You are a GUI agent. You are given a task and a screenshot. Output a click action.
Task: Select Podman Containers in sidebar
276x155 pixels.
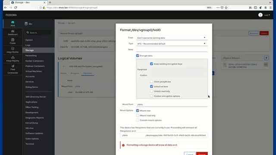pyautogui.click(x=35, y=66)
